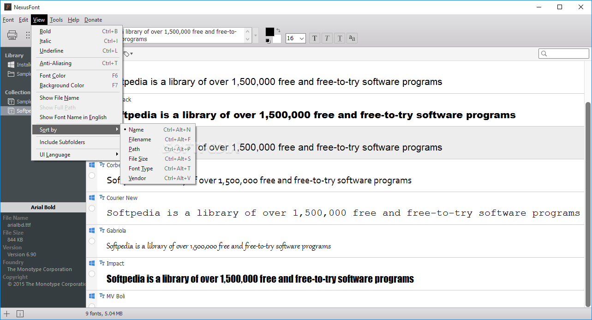592x320 pixels.
Task: Toggle the bold T toolbar button
Action: coord(315,38)
